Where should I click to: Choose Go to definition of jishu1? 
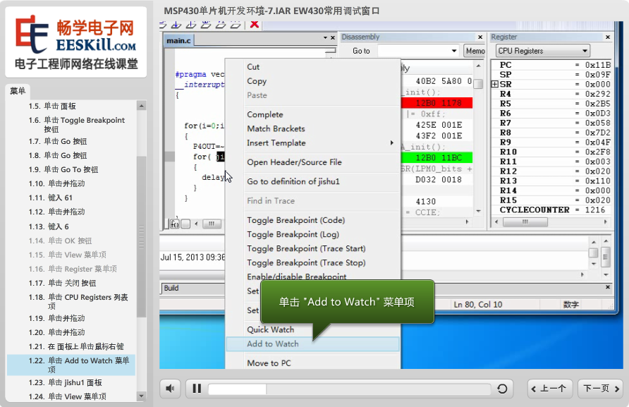coord(293,181)
